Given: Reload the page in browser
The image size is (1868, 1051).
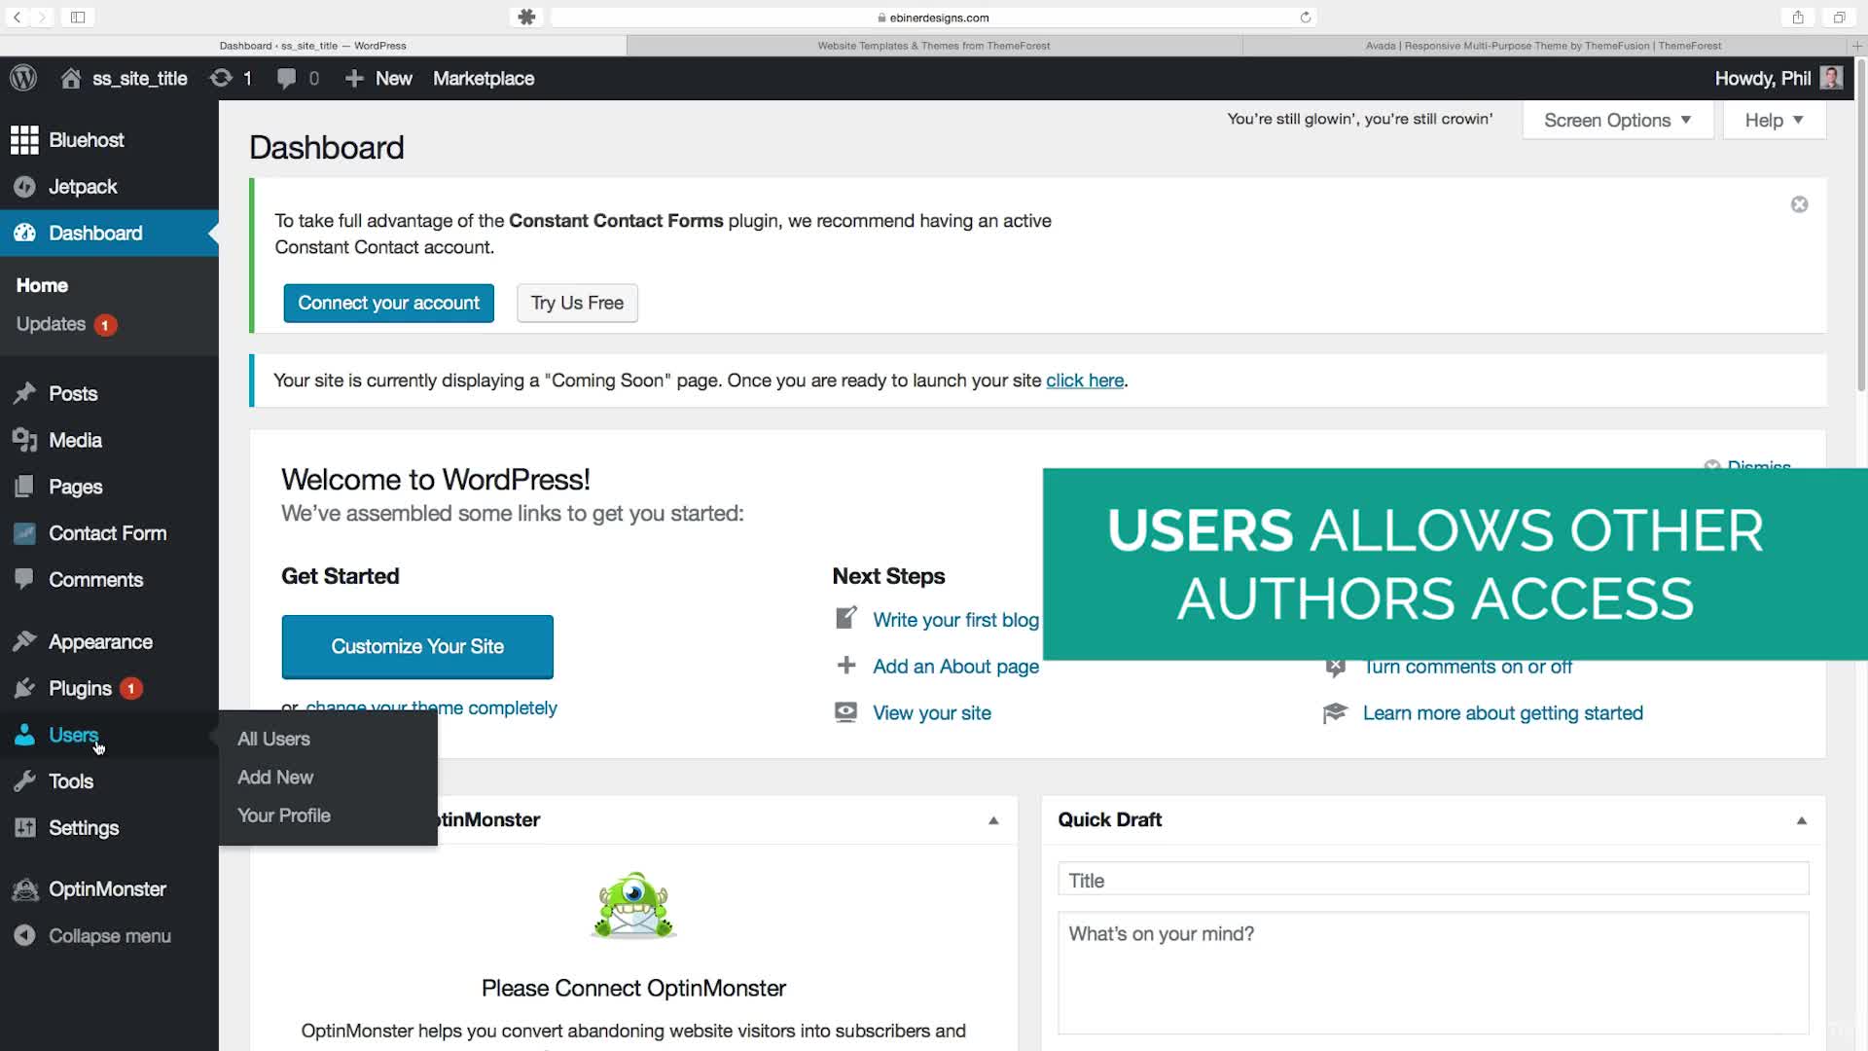Looking at the screenshot, I should (1305, 18).
